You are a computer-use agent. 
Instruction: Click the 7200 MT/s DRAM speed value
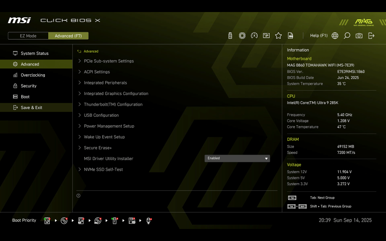346,152
